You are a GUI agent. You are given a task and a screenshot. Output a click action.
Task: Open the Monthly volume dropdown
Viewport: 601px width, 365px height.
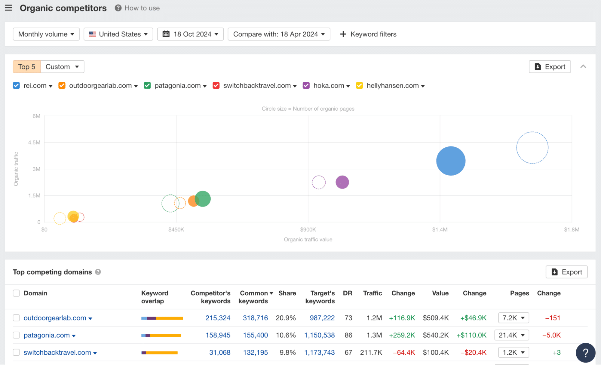(x=46, y=34)
